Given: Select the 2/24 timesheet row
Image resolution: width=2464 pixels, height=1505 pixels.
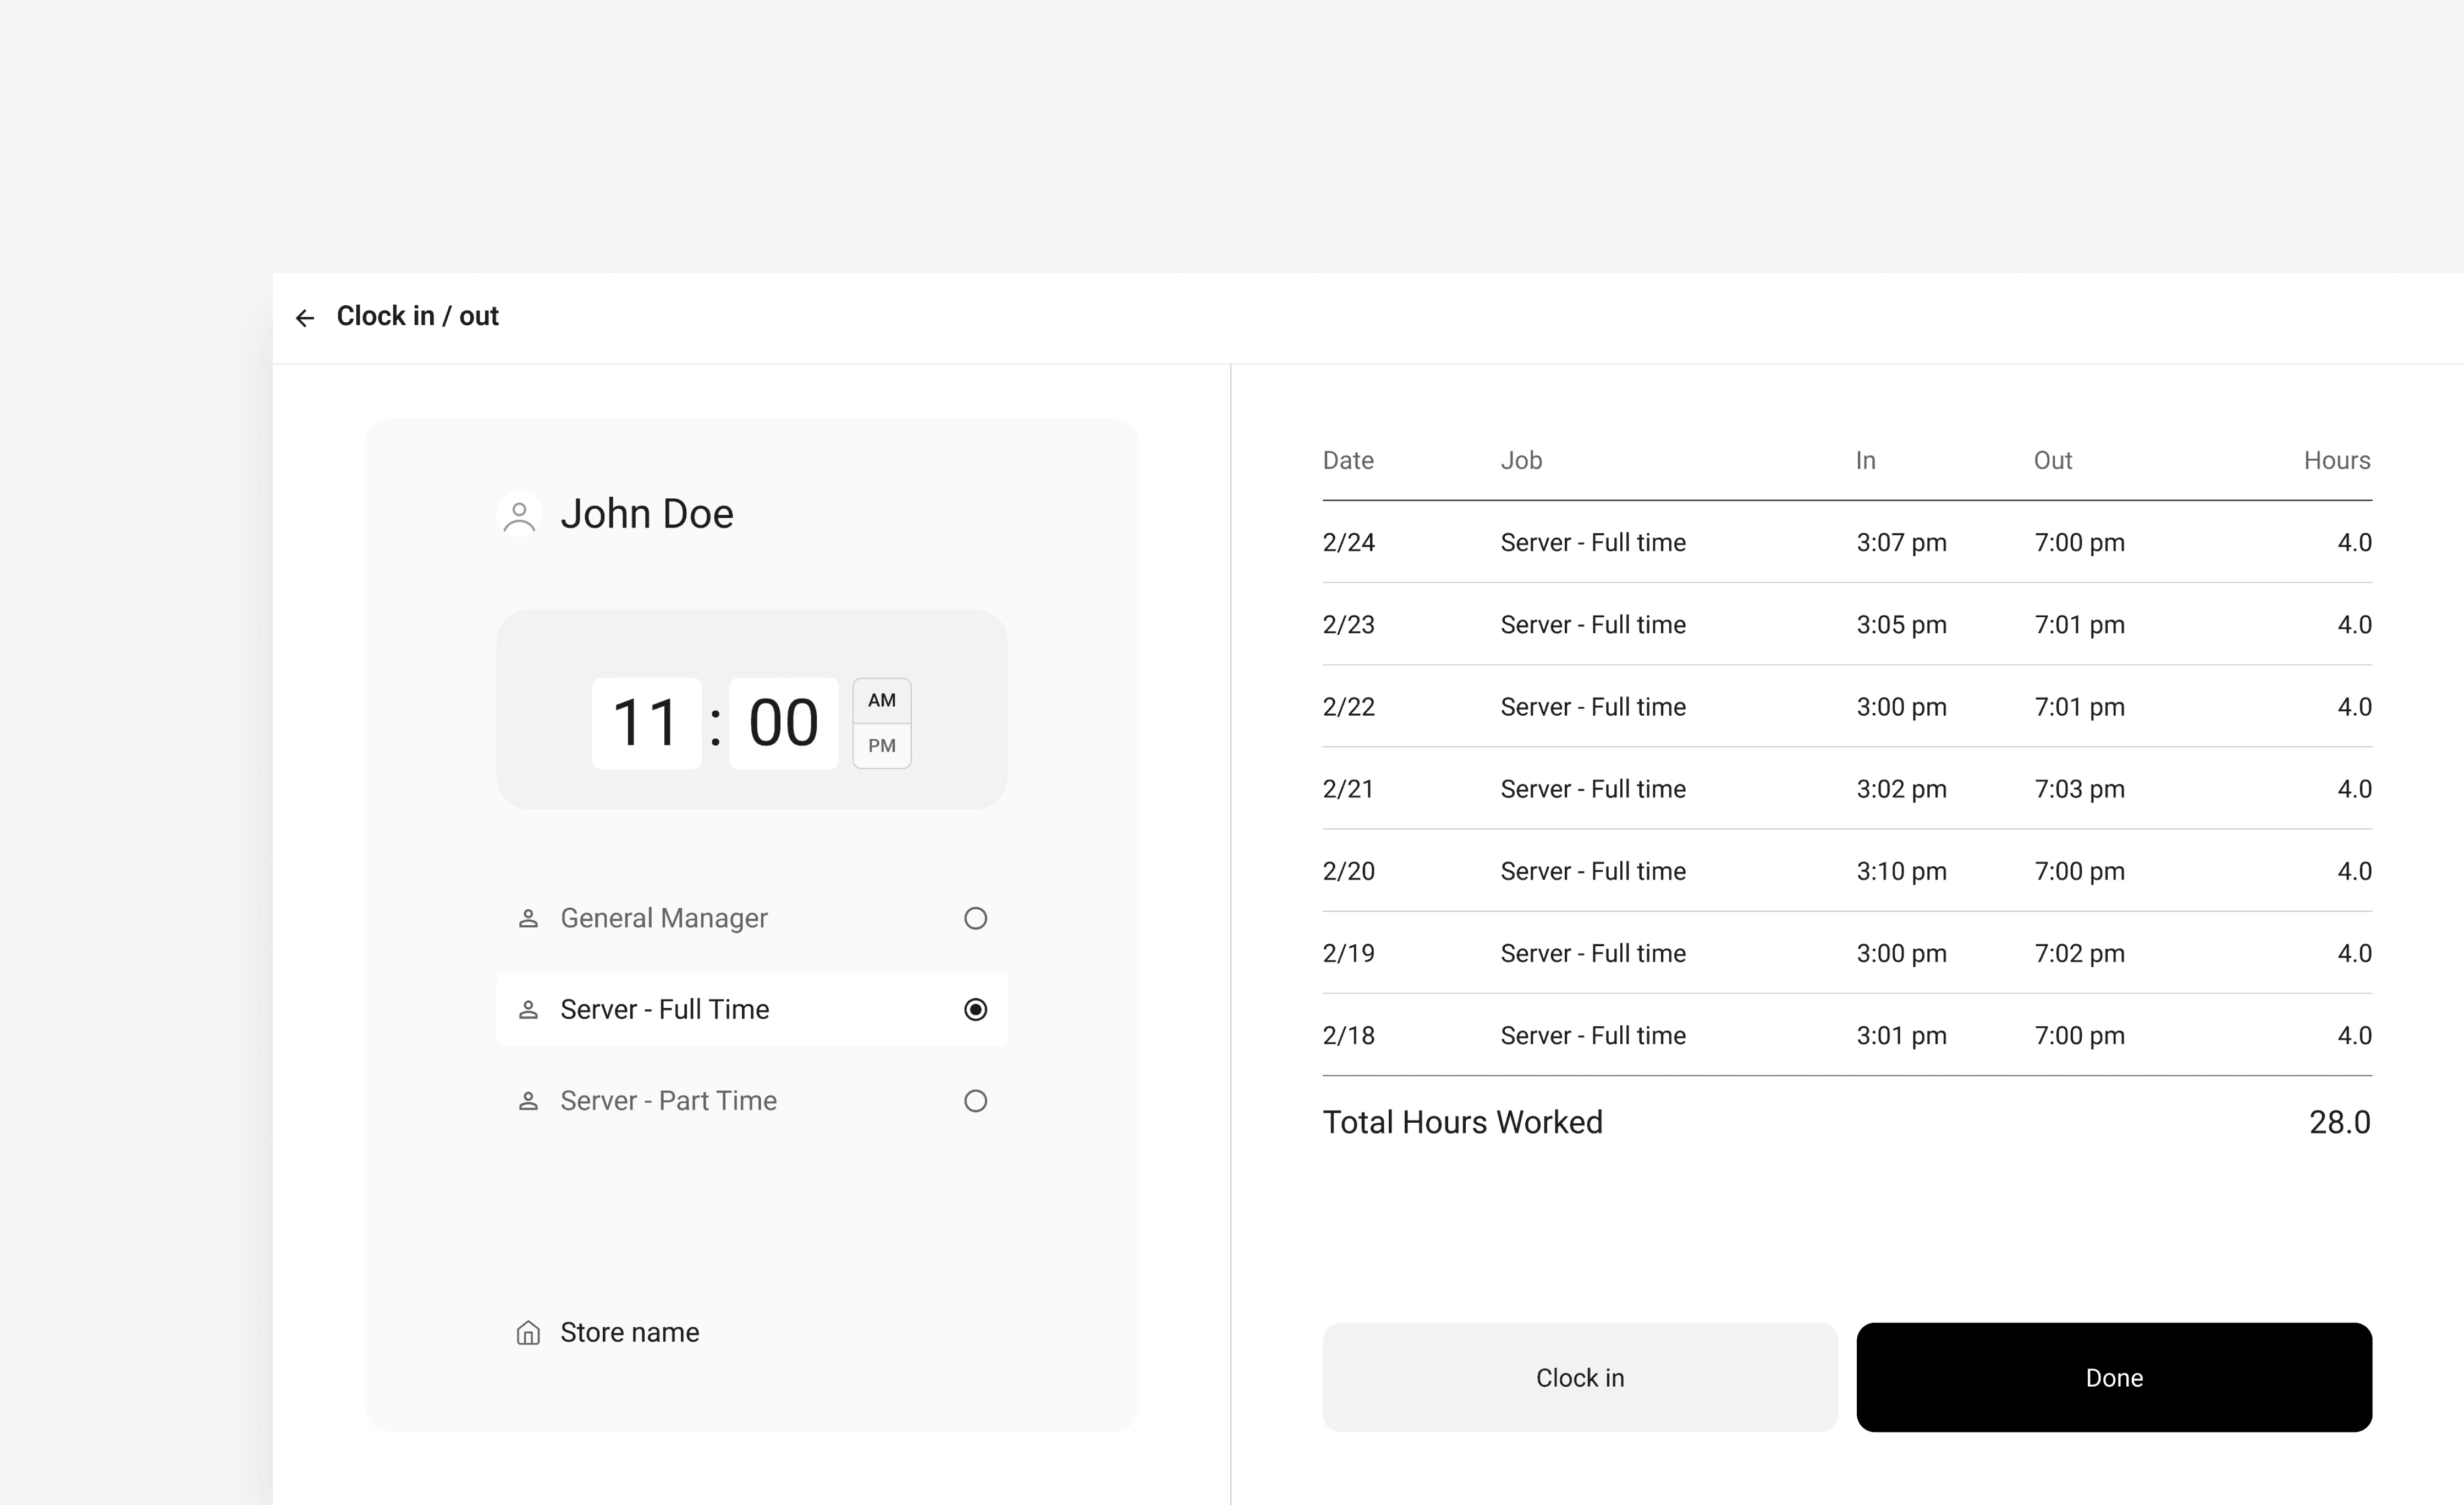Looking at the screenshot, I should click(1846, 542).
